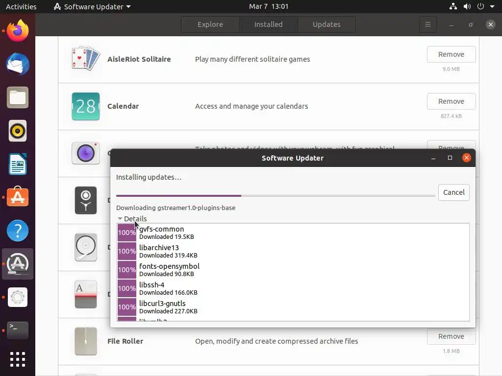Click the power icon in top bar
This screenshot has height=376, width=502.
[x=480, y=6]
